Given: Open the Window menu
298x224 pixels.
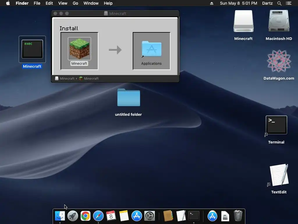Looking at the screenshot, I should [x=91, y=3].
